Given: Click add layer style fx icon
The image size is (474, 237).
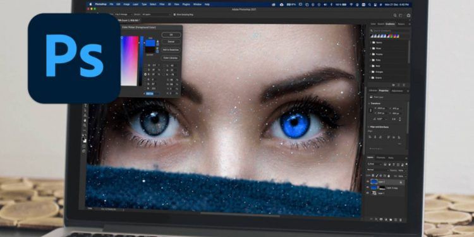Looking at the screenshot, I should tap(376, 219).
